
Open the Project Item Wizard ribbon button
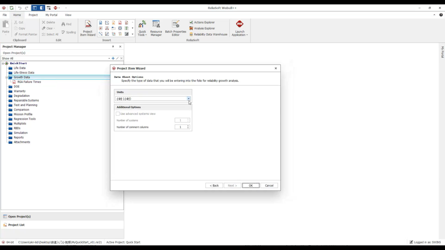coord(88,29)
